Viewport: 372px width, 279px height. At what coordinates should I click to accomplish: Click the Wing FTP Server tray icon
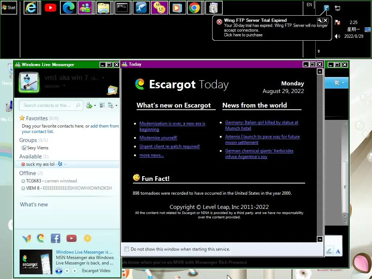[x=326, y=8]
